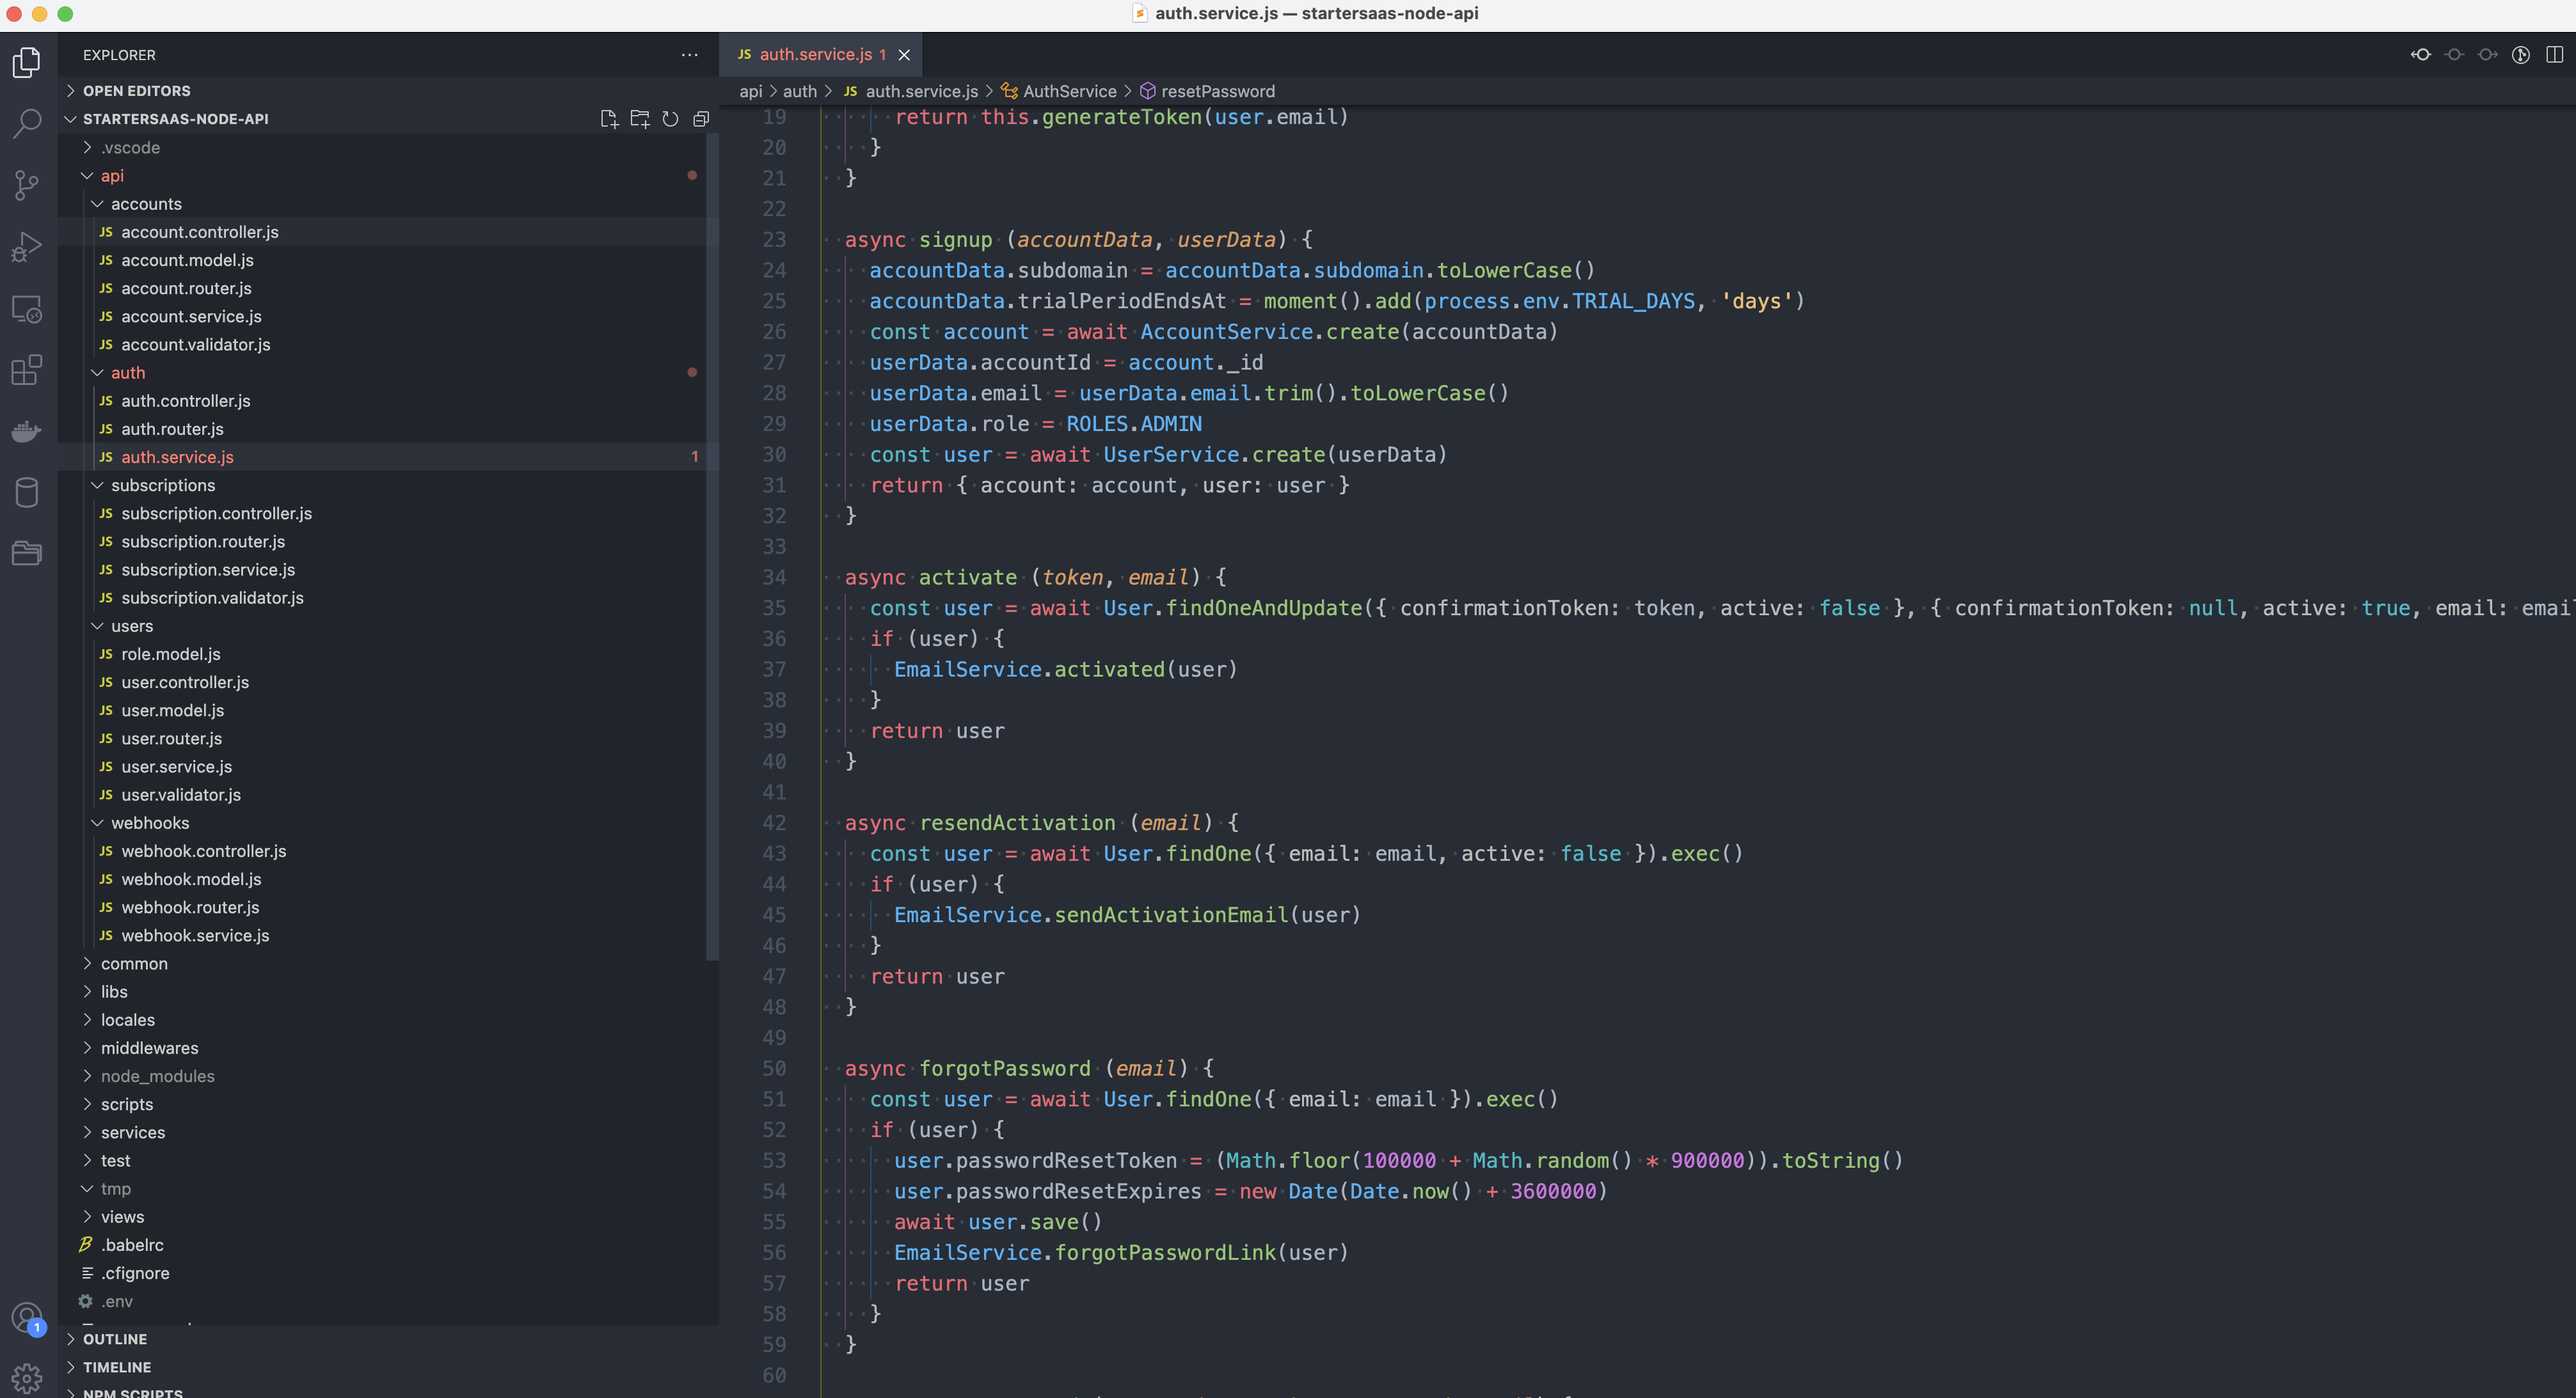The width and height of the screenshot is (2576, 1398).
Task: Expand the OUTLINE panel
Action: pos(388,1340)
